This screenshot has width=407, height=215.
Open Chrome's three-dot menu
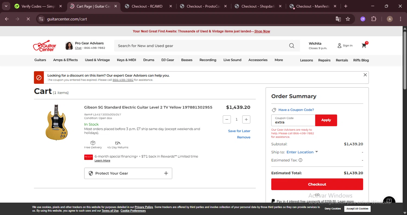400,19
